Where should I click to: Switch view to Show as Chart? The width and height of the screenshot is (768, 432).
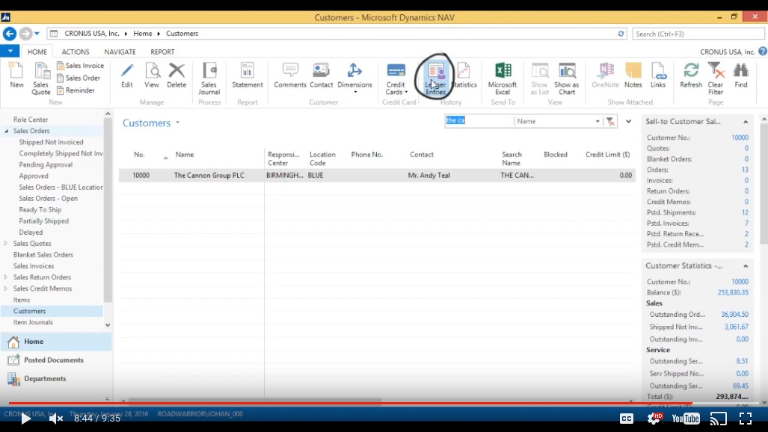click(x=567, y=78)
